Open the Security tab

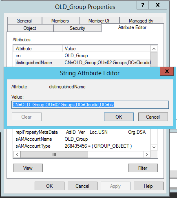point(77,28)
